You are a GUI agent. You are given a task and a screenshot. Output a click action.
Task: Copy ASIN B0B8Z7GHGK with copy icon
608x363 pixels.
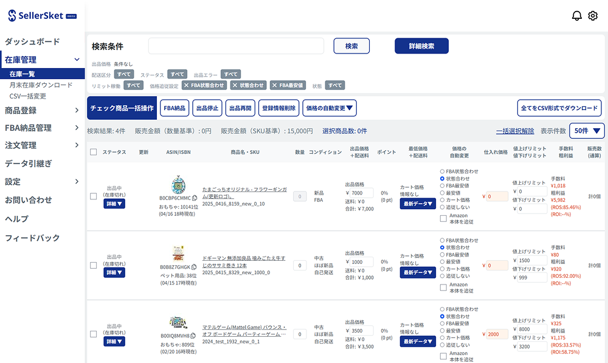pyautogui.click(x=195, y=267)
